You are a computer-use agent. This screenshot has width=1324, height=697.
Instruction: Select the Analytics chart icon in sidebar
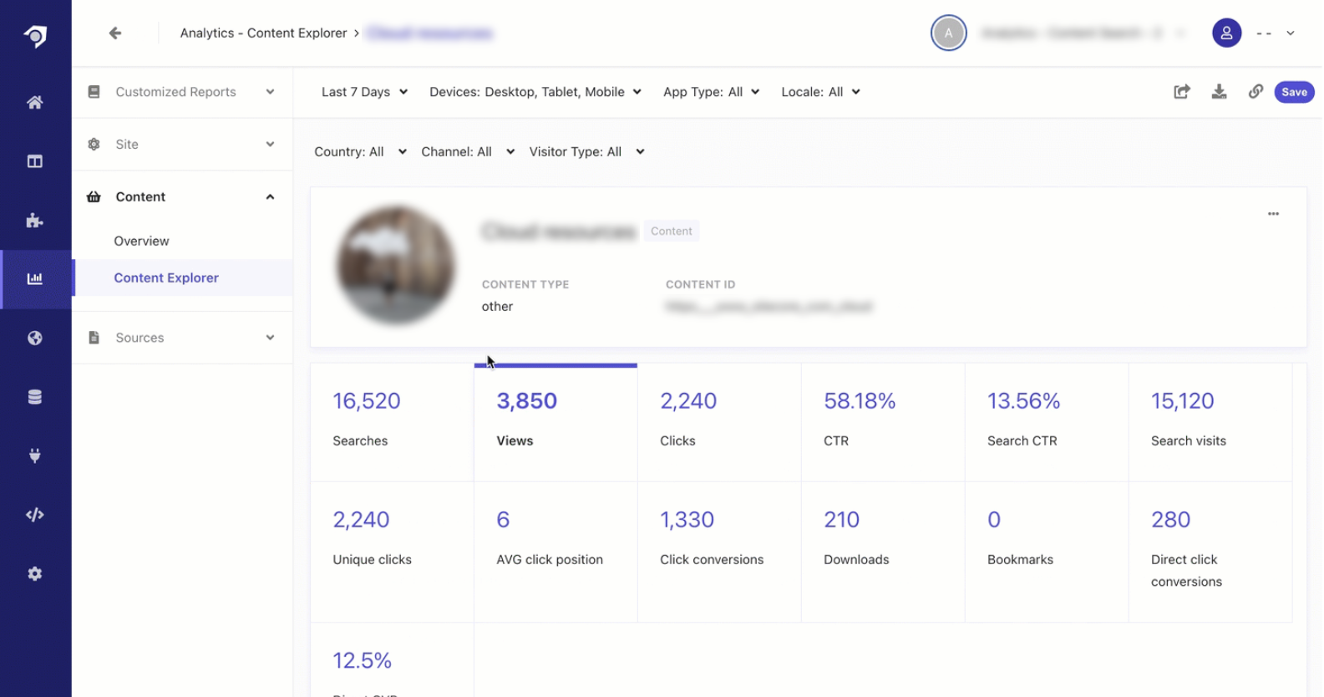(35, 279)
